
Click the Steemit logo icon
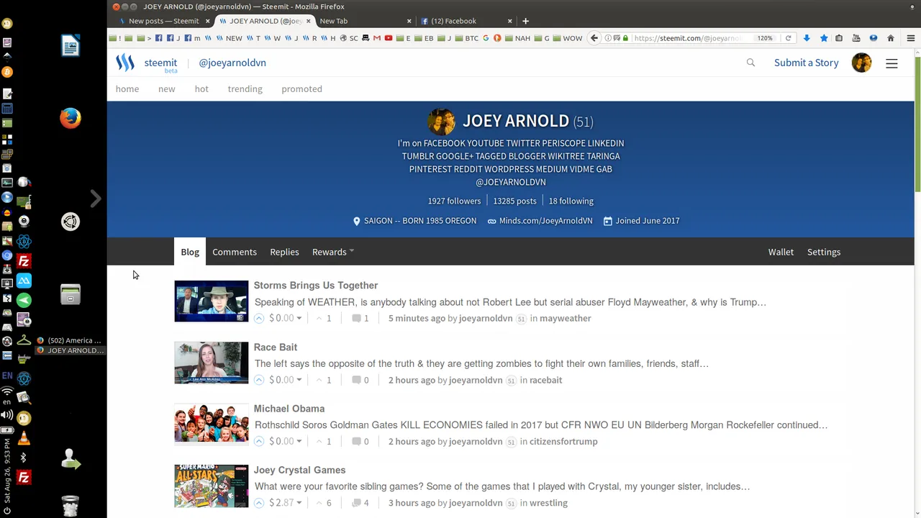click(125, 63)
